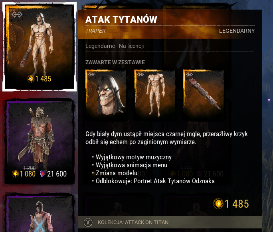
Task: Click the LEGENDARNY rarity label
Action: [x=237, y=31]
